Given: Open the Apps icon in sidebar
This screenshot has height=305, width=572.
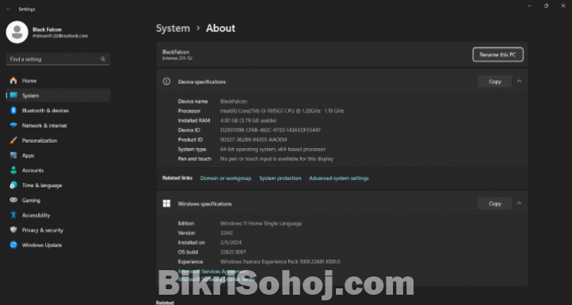Looking at the screenshot, I should click(13, 155).
